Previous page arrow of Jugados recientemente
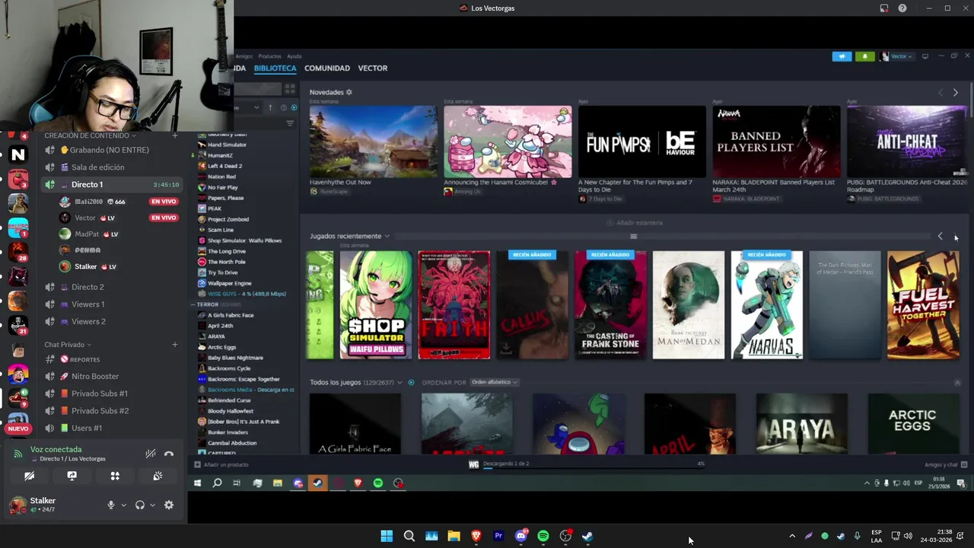Viewport: 974px width, 548px height. point(941,237)
